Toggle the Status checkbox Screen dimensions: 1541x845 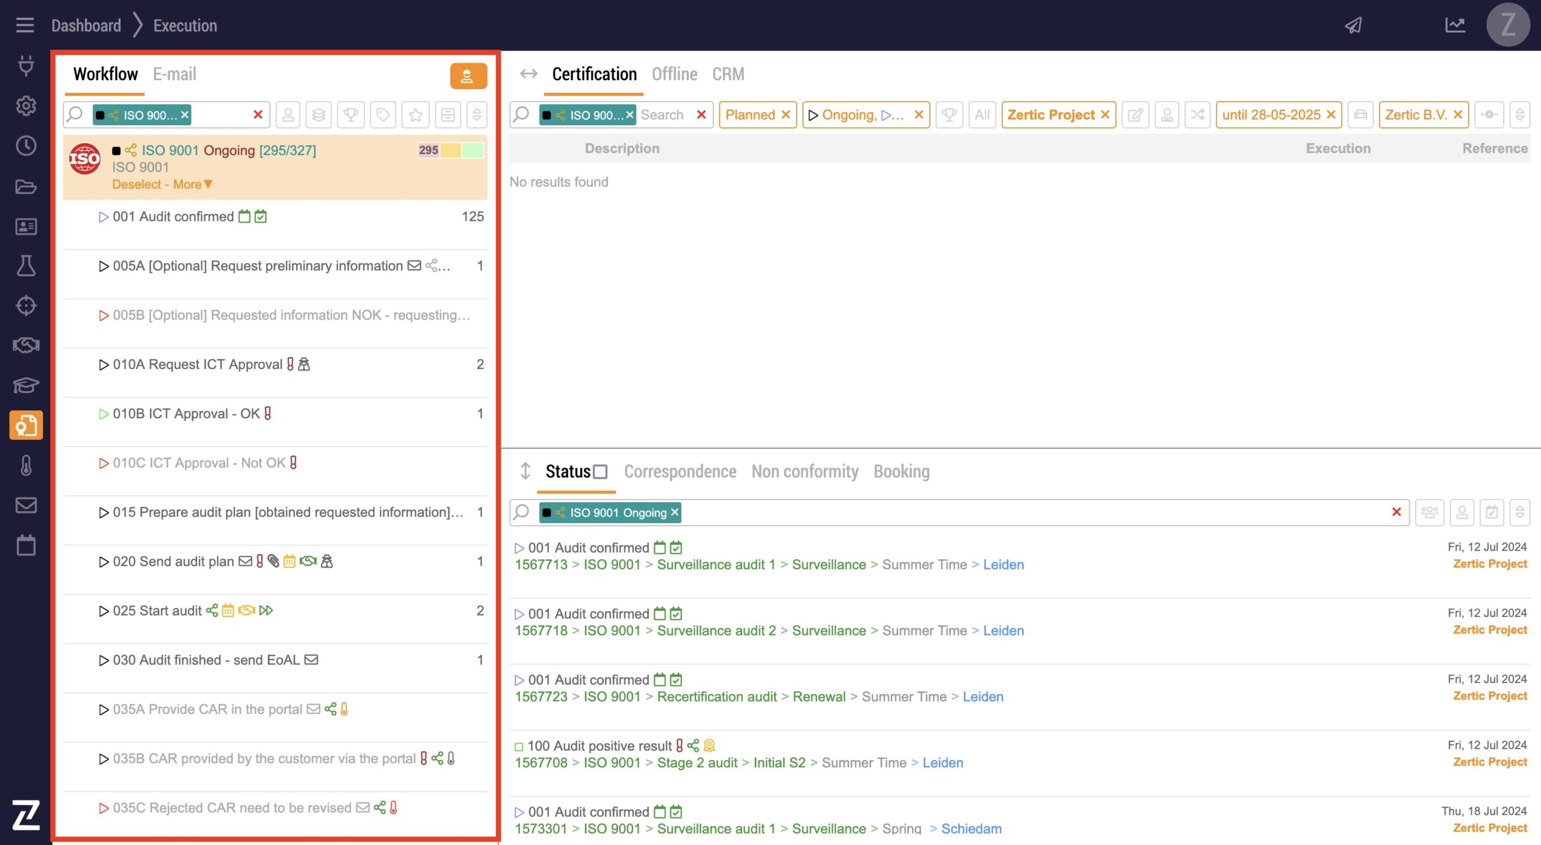coord(600,472)
